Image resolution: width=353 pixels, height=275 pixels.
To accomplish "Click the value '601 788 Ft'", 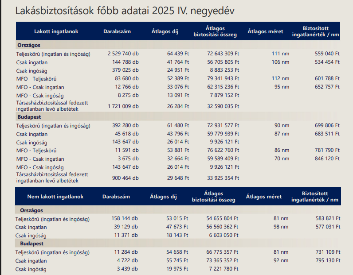I will (327, 78).
